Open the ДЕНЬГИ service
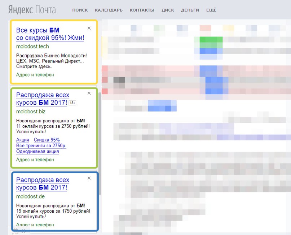This screenshot has width=291, height=235. pos(190,10)
